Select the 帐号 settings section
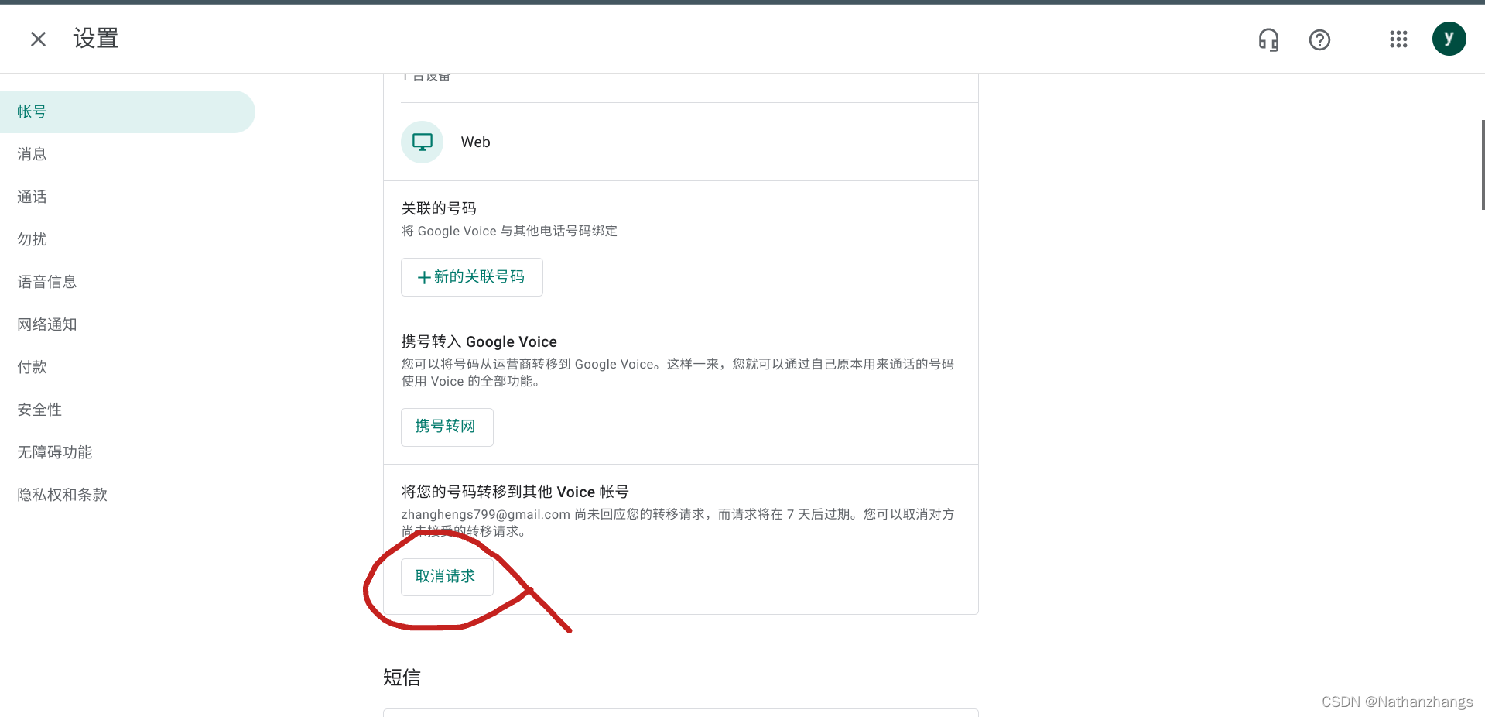Viewport: 1485px width, 717px height. pos(128,111)
